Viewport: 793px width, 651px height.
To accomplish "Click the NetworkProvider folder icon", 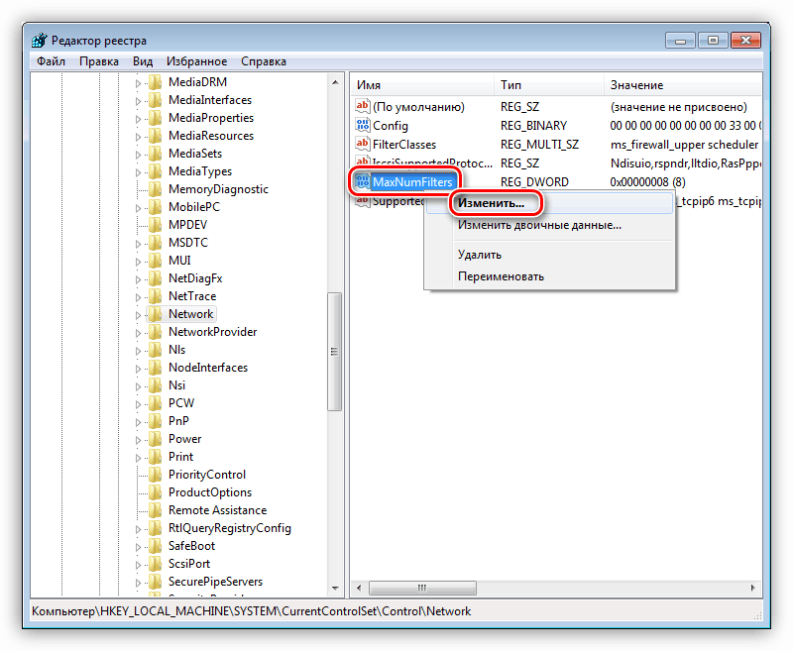I will 155,332.
